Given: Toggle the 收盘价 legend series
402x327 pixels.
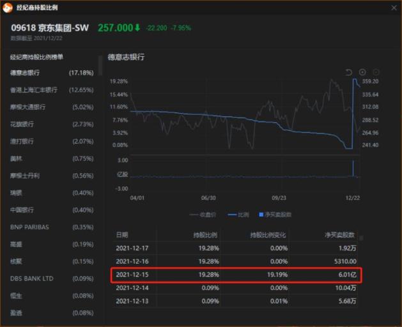Looking at the screenshot, I should tap(203, 215).
